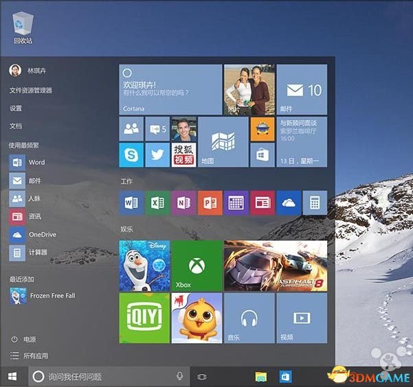Click the 电源 power button
The height and width of the screenshot is (387, 413).
23,340
